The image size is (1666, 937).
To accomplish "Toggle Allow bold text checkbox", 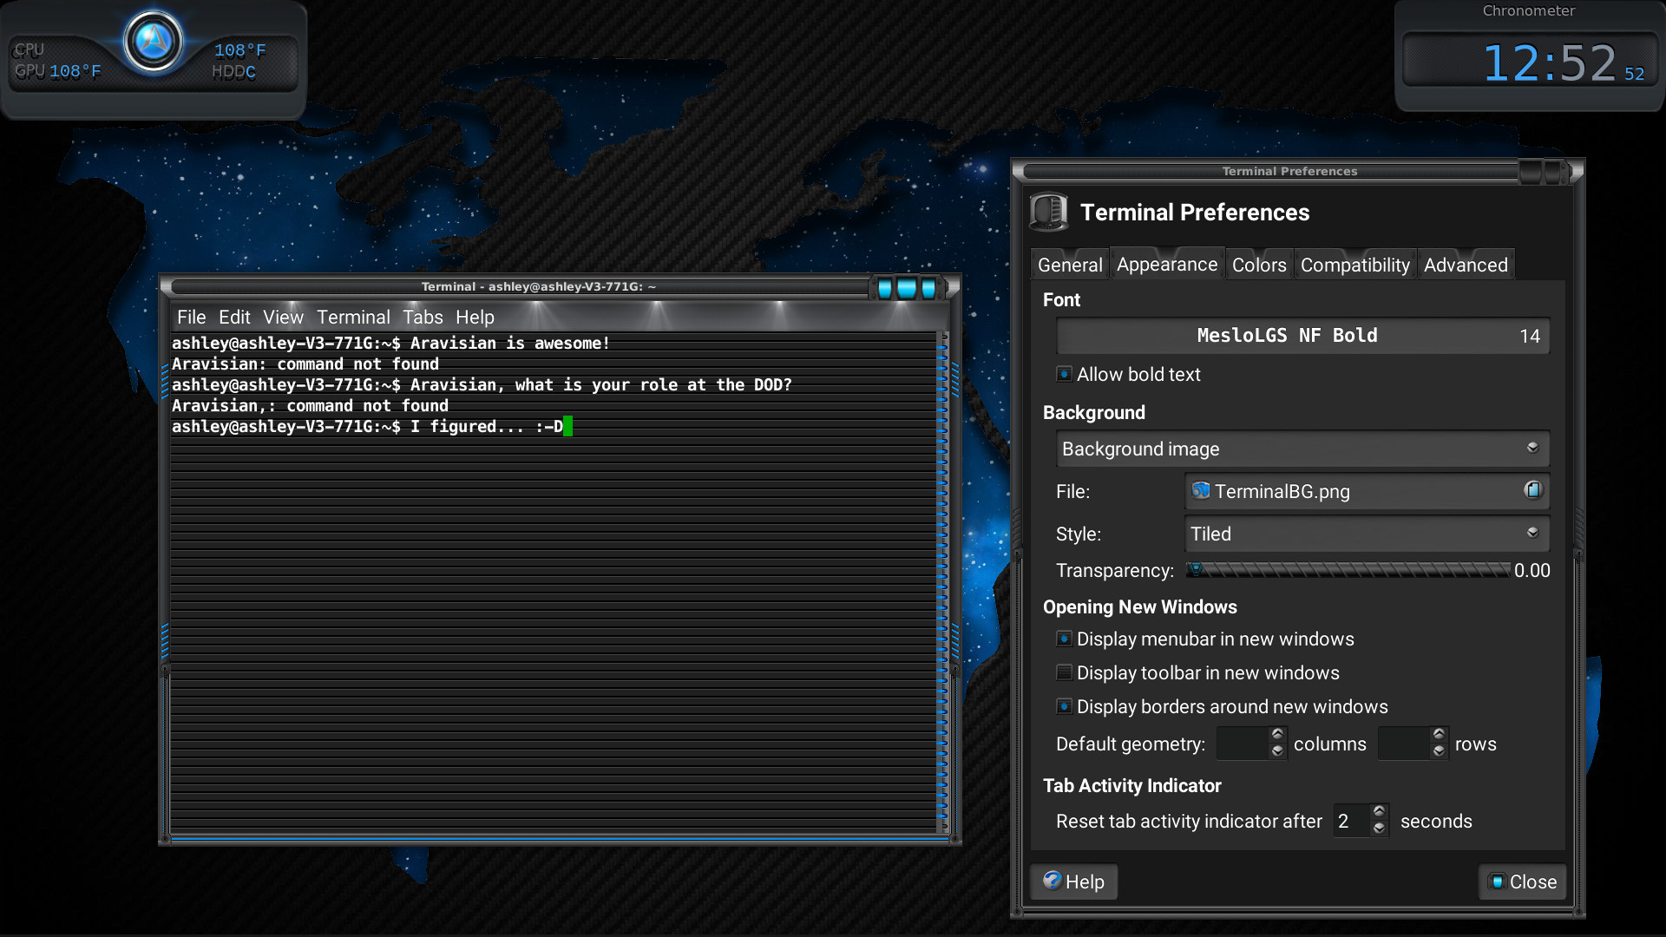I will click(x=1064, y=374).
